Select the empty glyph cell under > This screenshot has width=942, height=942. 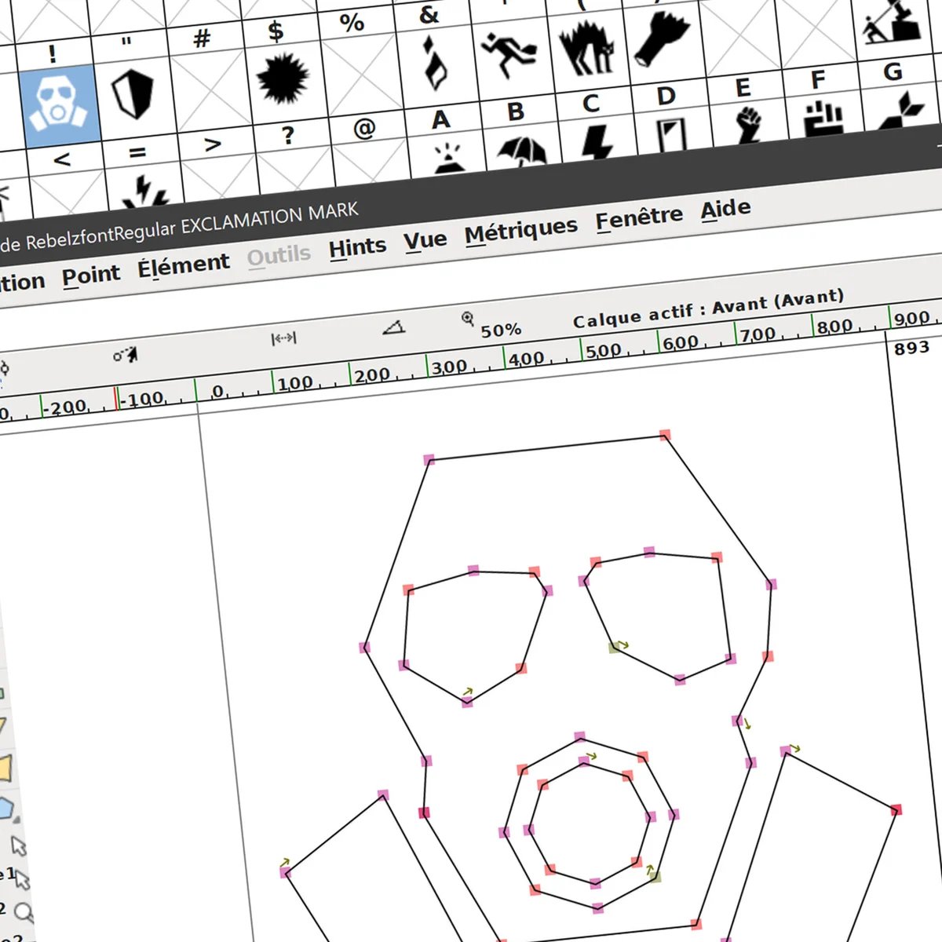pos(221,178)
